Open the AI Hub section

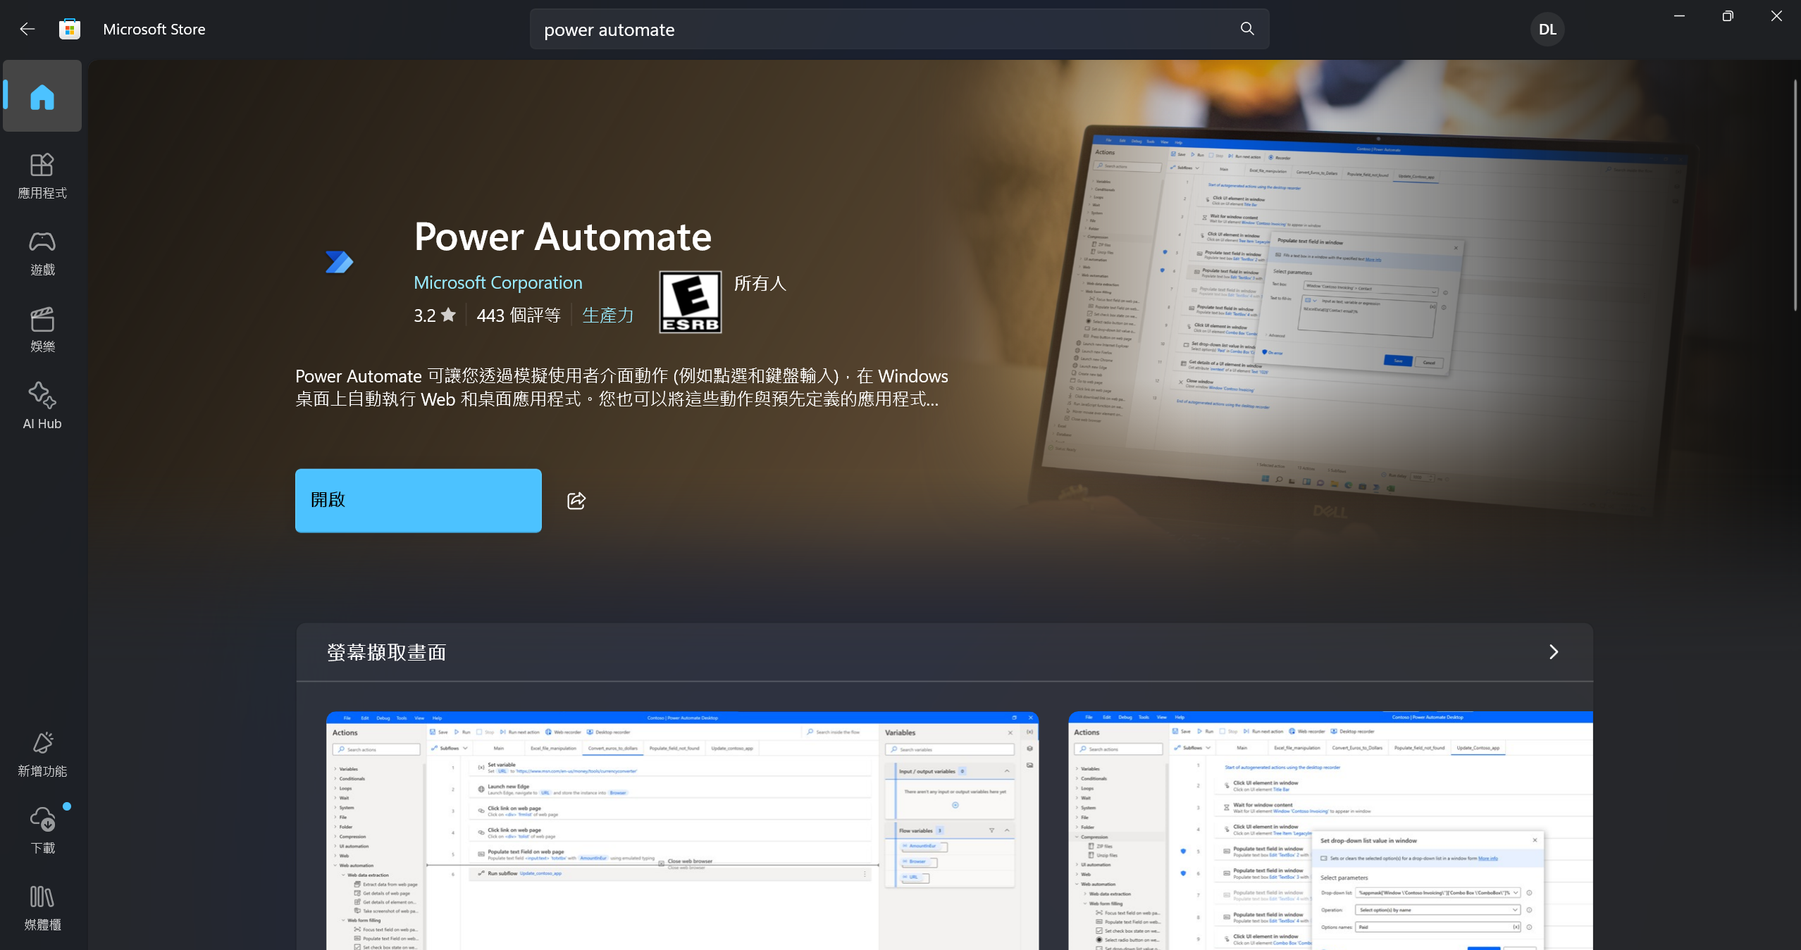tap(42, 406)
